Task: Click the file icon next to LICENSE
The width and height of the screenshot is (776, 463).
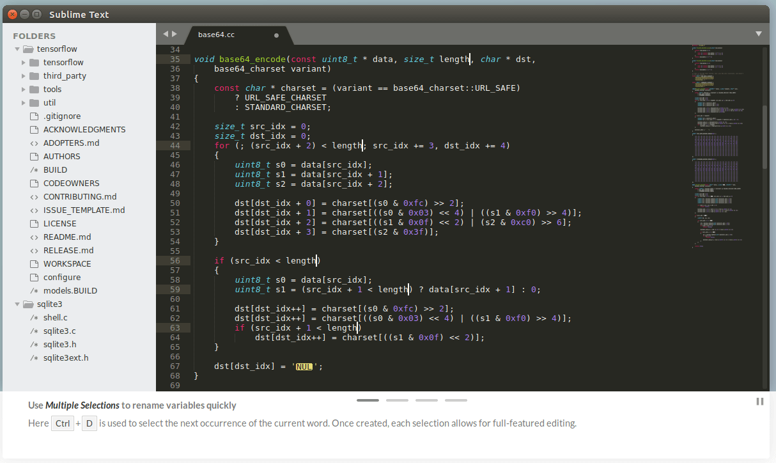Action: click(x=33, y=223)
